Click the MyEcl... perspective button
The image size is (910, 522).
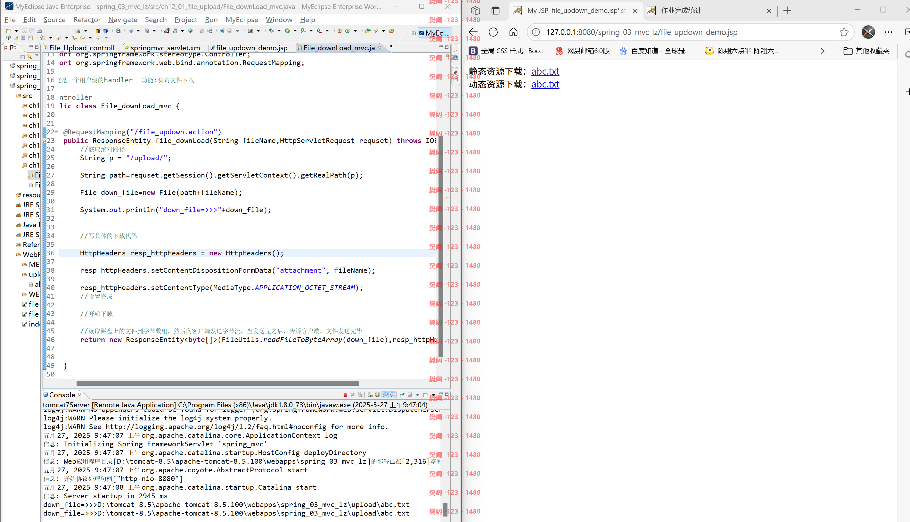(434, 33)
